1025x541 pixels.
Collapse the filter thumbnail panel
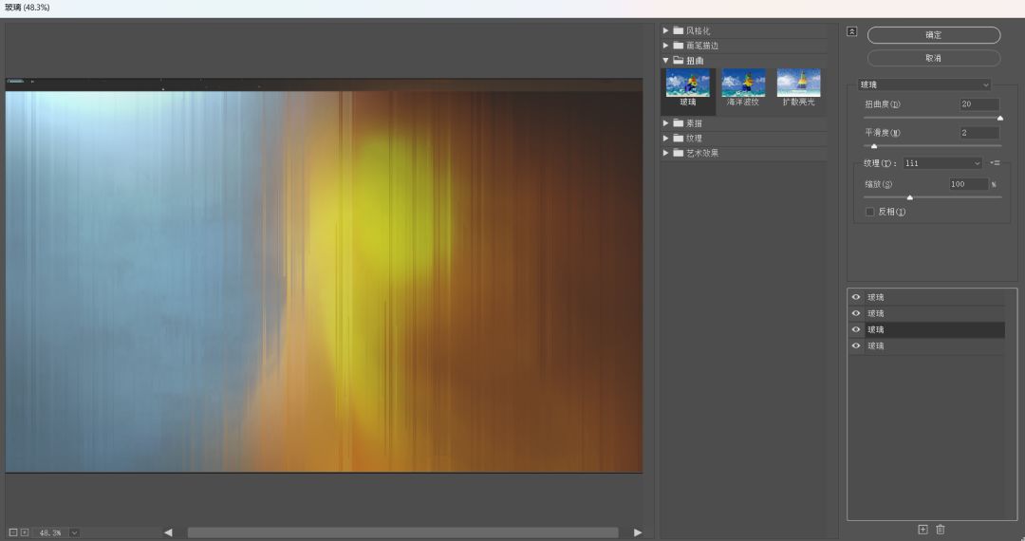851,31
